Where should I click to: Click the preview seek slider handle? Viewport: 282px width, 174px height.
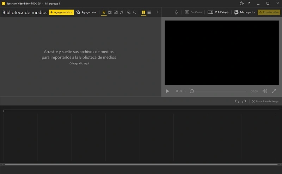192,91
